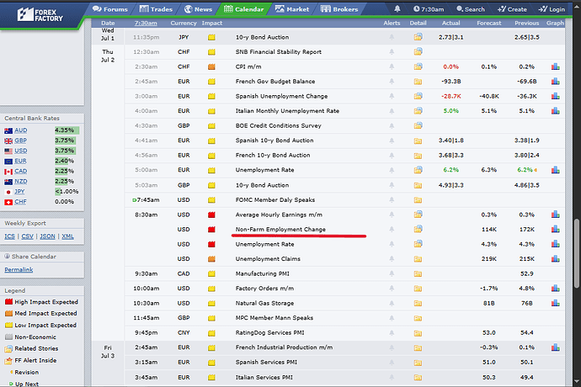The image size is (581, 387).
Task: Click the notification bell in top bar
Action: (x=397, y=9)
